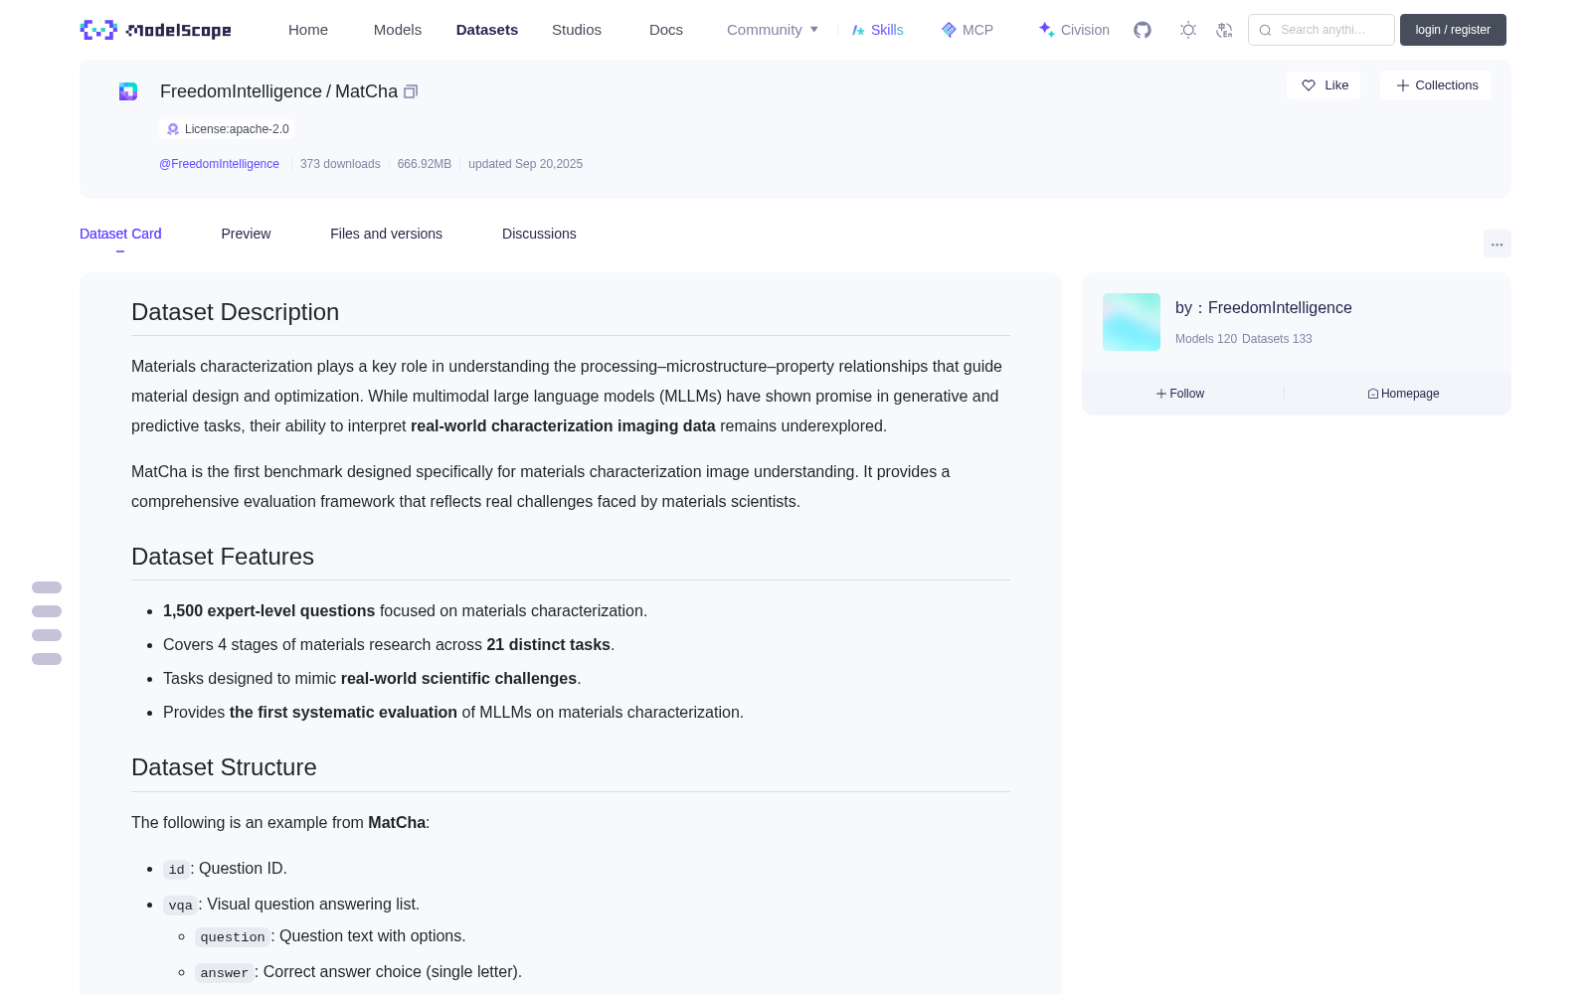1591x994 pixels.
Task: Expand the Community dropdown menu
Action: point(773,30)
